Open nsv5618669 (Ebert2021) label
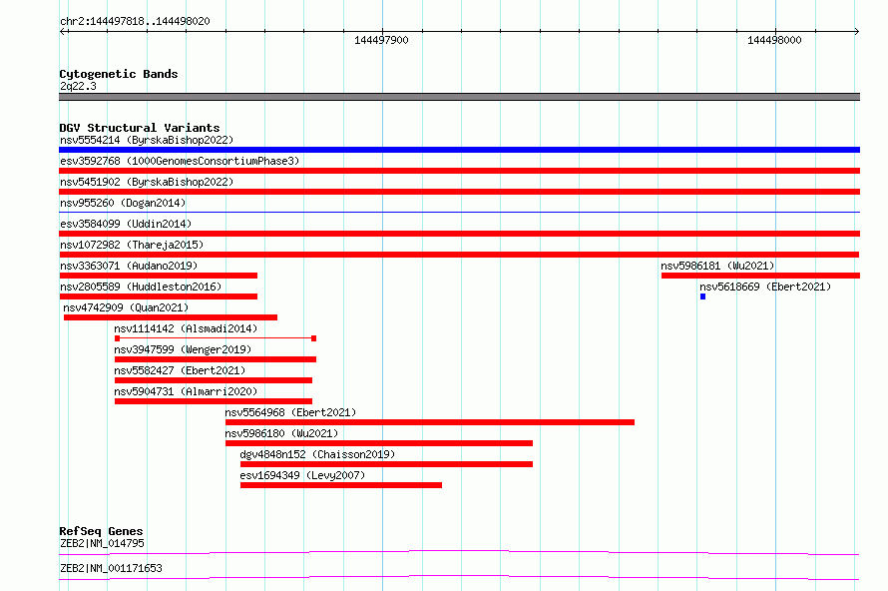The height and width of the screenshot is (591, 888). pyautogui.click(x=765, y=287)
